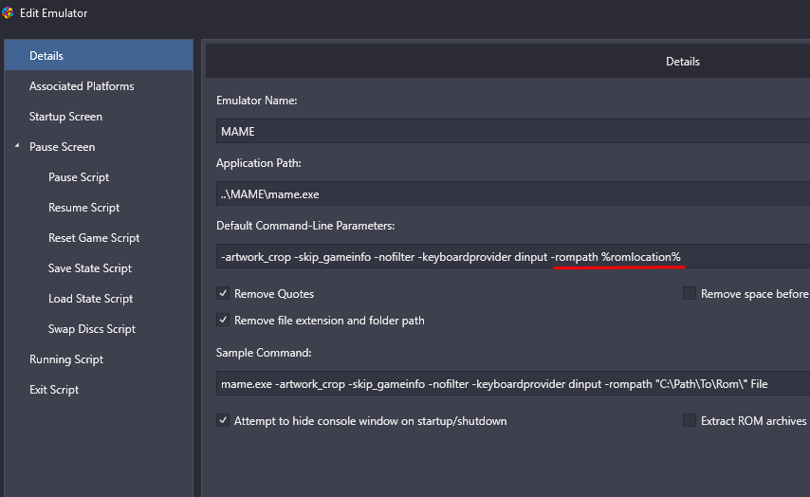The image size is (810, 497).
Task: Click the Emulator Name field containing MAME
Action: pyautogui.click(x=513, y=131)
